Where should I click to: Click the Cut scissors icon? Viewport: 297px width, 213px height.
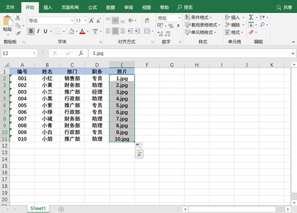tap(18, 18)
